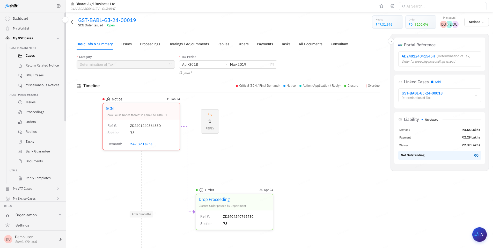Open Reply Templates in sidebar
Viewport: 493px width, 248px height.
pos(38,178)
